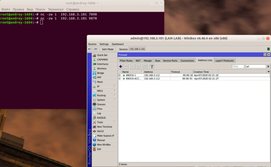Open Bridge in the sidebar
Image resolution: width=271 pixels, height=167 pixels.
point(100,73)
